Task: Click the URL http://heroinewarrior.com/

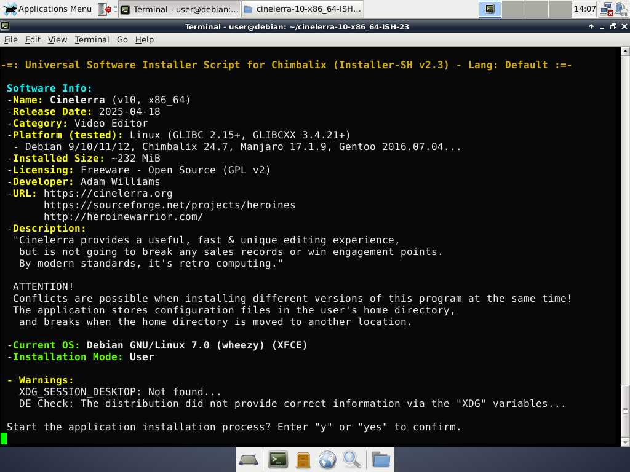Action: point(123,217)
